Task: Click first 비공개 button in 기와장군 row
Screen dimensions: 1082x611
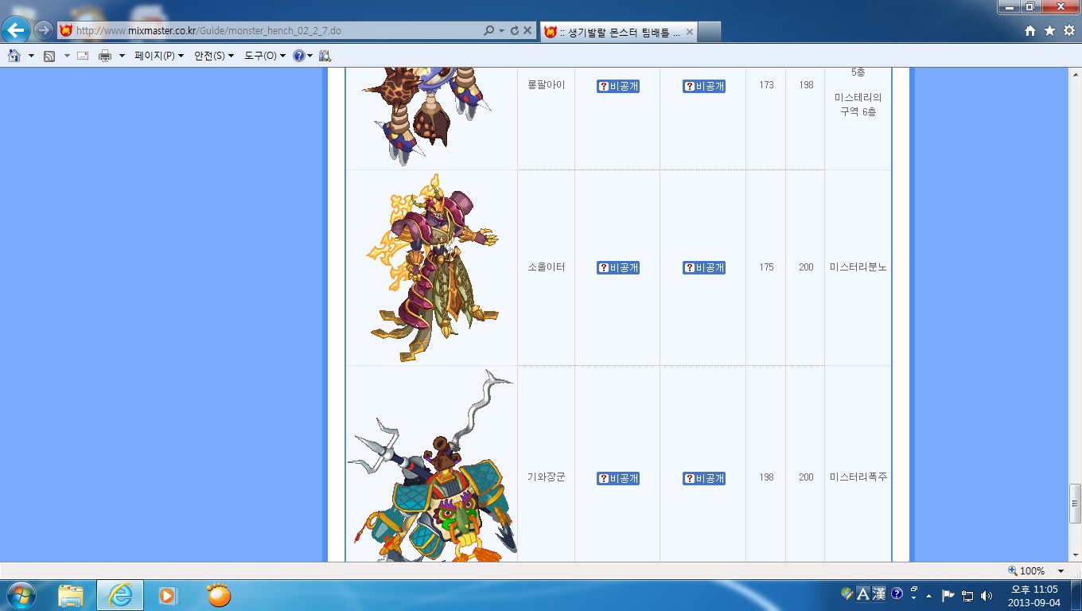Action: 618,478
